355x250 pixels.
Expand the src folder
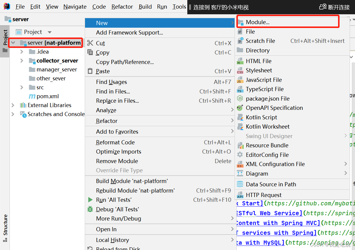pyautogui.click(x=22, y=87)
